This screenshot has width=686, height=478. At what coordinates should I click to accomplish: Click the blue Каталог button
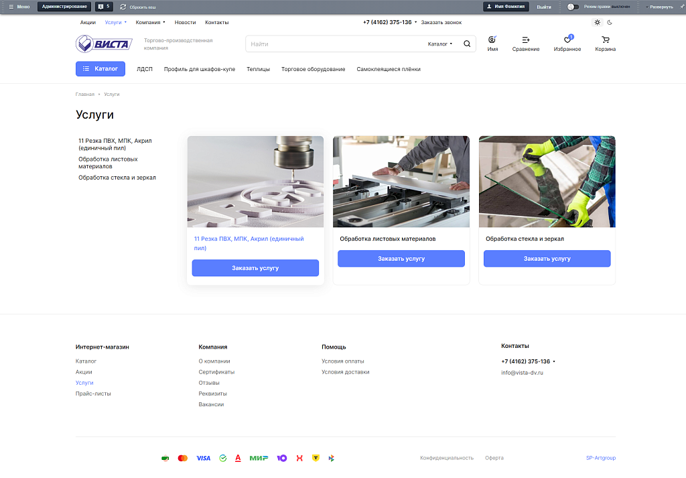coord(100,68)
